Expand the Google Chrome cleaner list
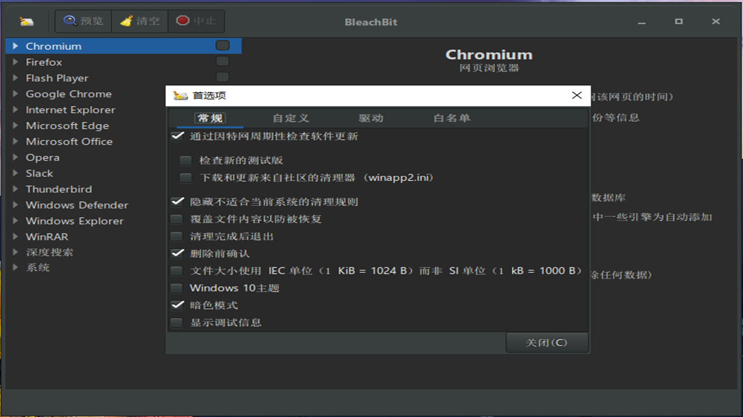 (16, 94)
